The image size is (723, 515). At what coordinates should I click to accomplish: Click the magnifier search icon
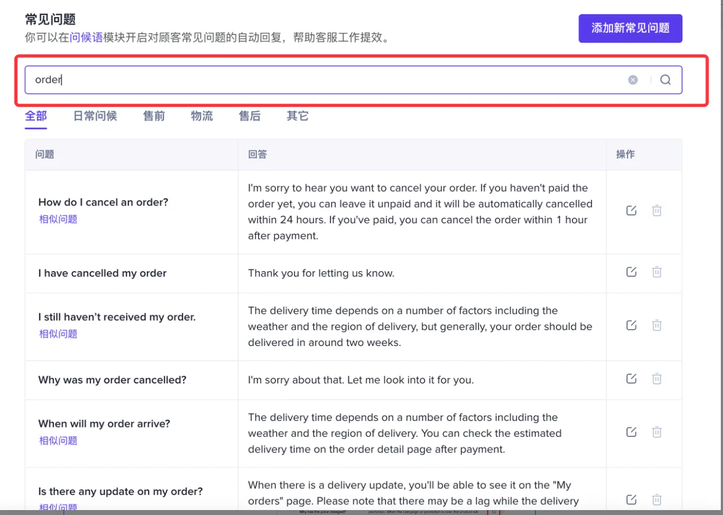(665, 80)
